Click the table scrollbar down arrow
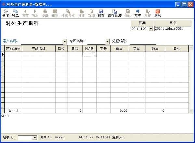The height and width of the screenshot is (143, 195). [x=191, y=111]
